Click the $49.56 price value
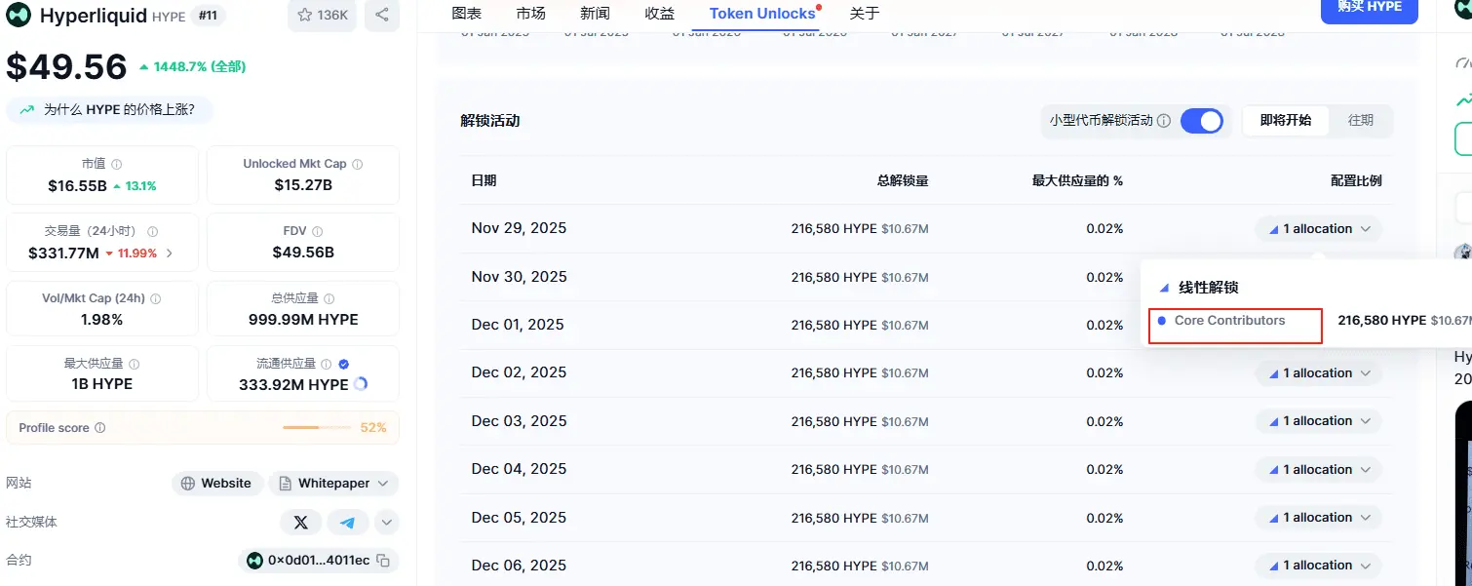Viewport: 1472px width, 586px height. pos(66,67)
